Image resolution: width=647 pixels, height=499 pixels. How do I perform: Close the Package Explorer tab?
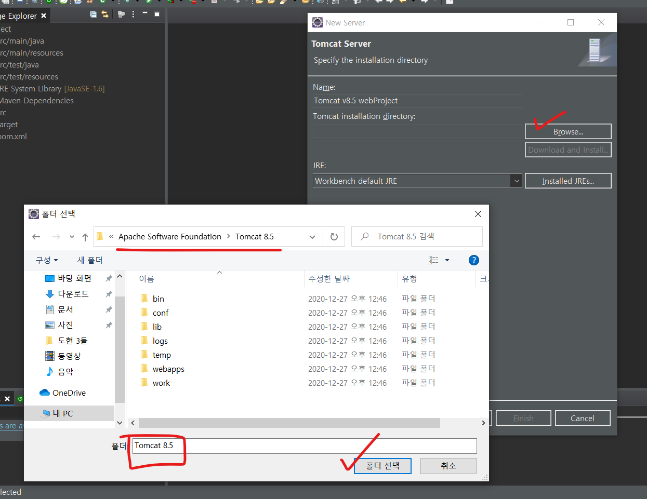click(44, 16)
